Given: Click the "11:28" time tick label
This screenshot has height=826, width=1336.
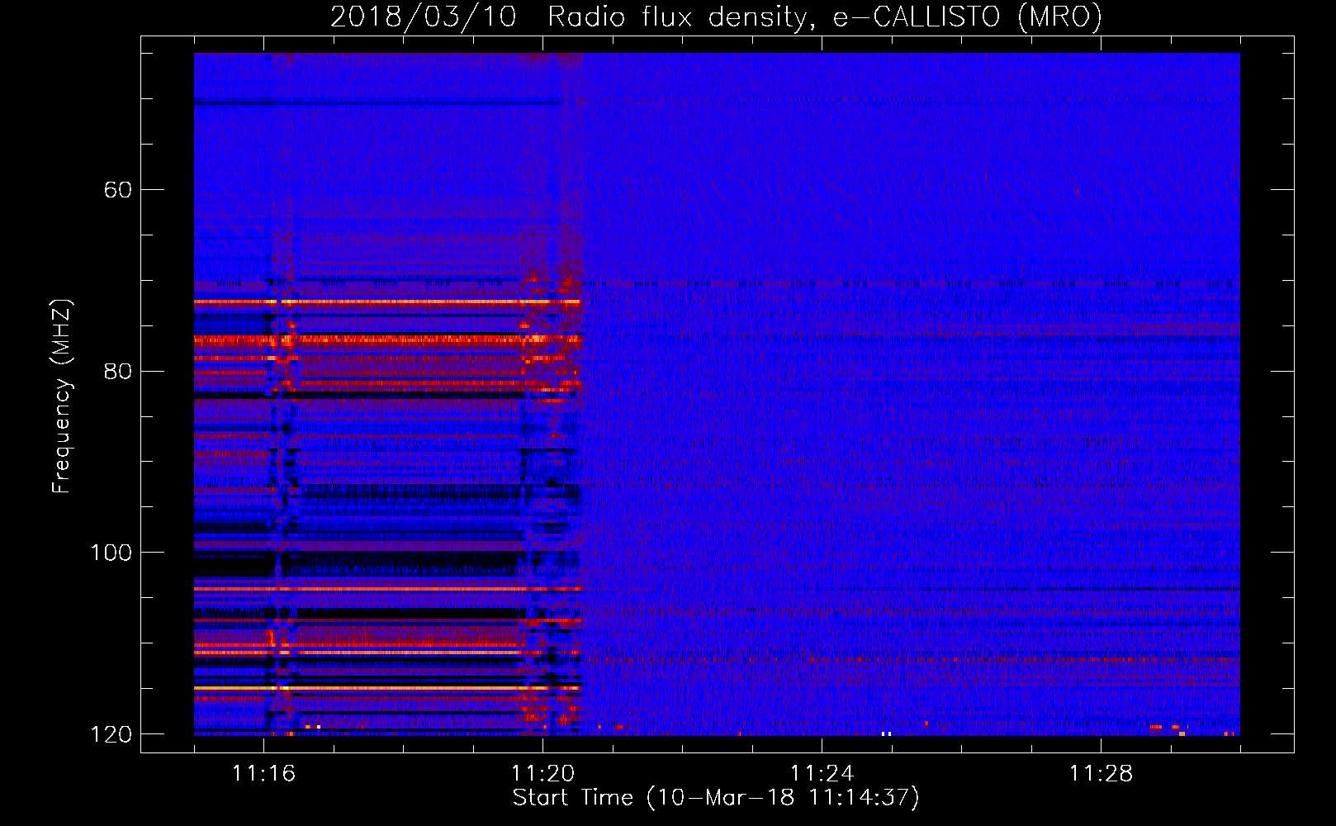Looking at the screenshot, I should 1101,773.
